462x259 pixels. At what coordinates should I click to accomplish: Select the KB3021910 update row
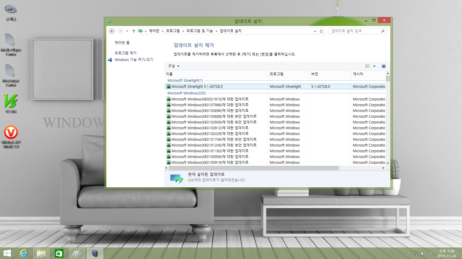[275, 99]
